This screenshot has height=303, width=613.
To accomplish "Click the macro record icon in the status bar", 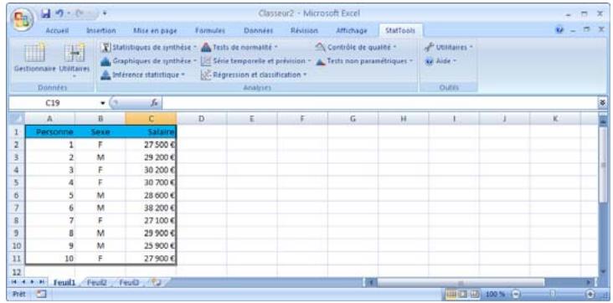I will 41,293.
